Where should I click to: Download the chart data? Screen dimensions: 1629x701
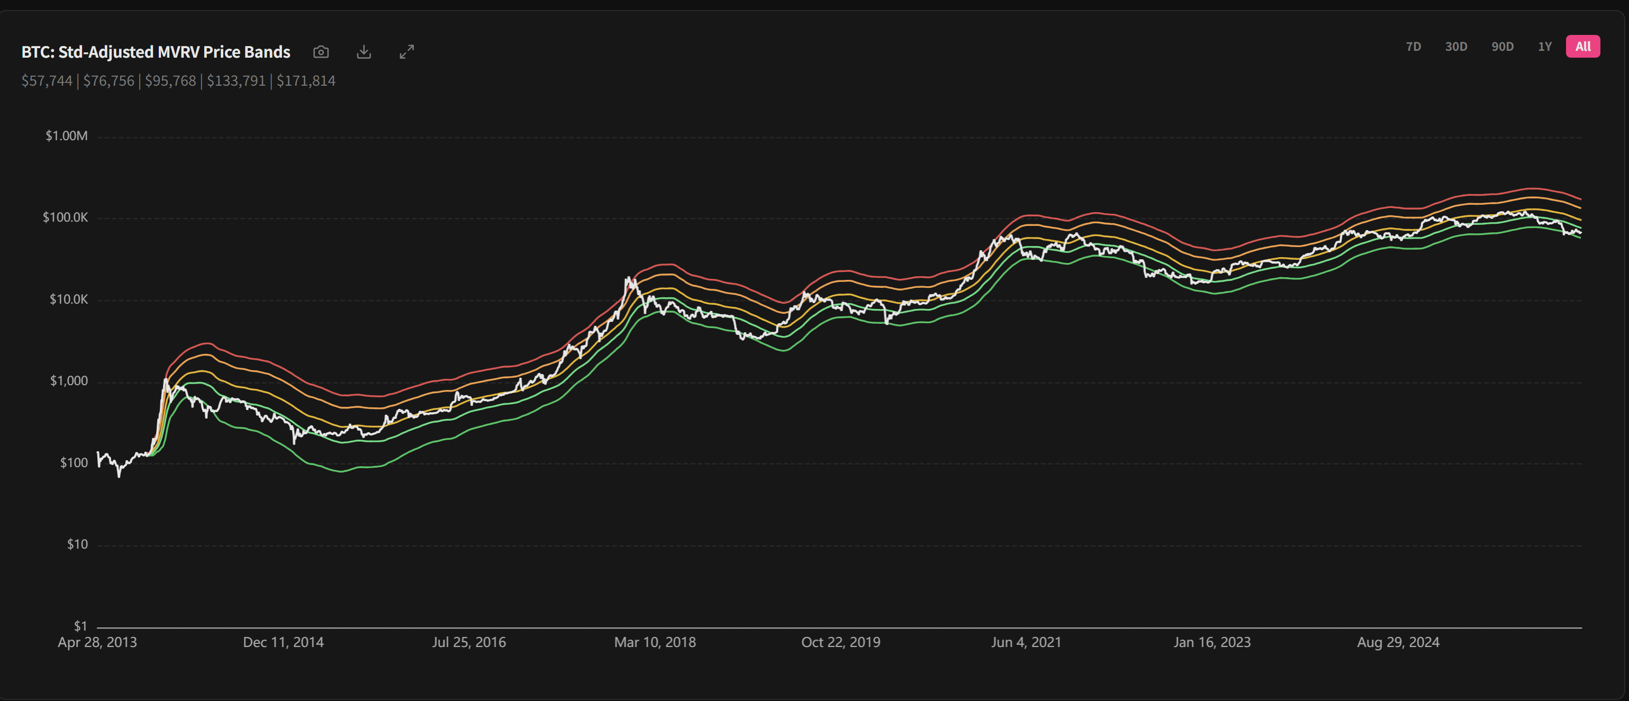click(x=364, y=52)
